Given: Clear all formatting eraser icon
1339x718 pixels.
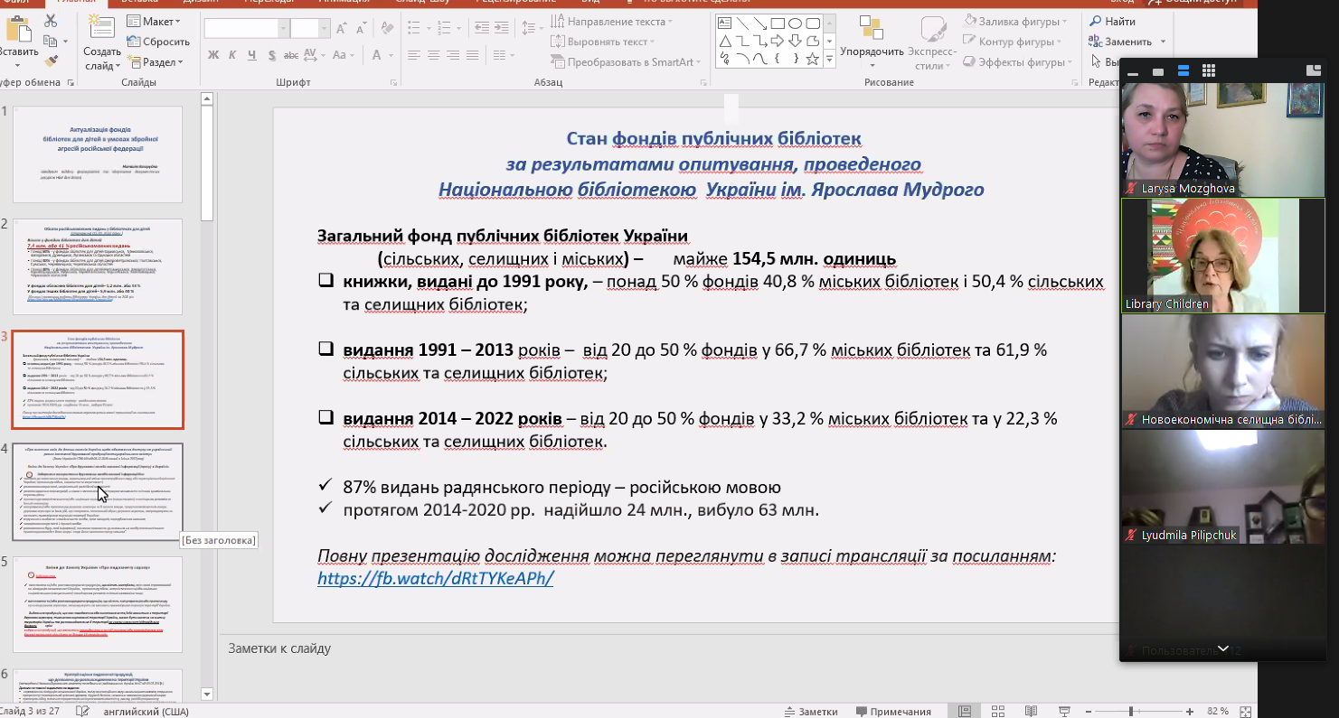Looking at the screenshot, I should [x=387, y=28].
